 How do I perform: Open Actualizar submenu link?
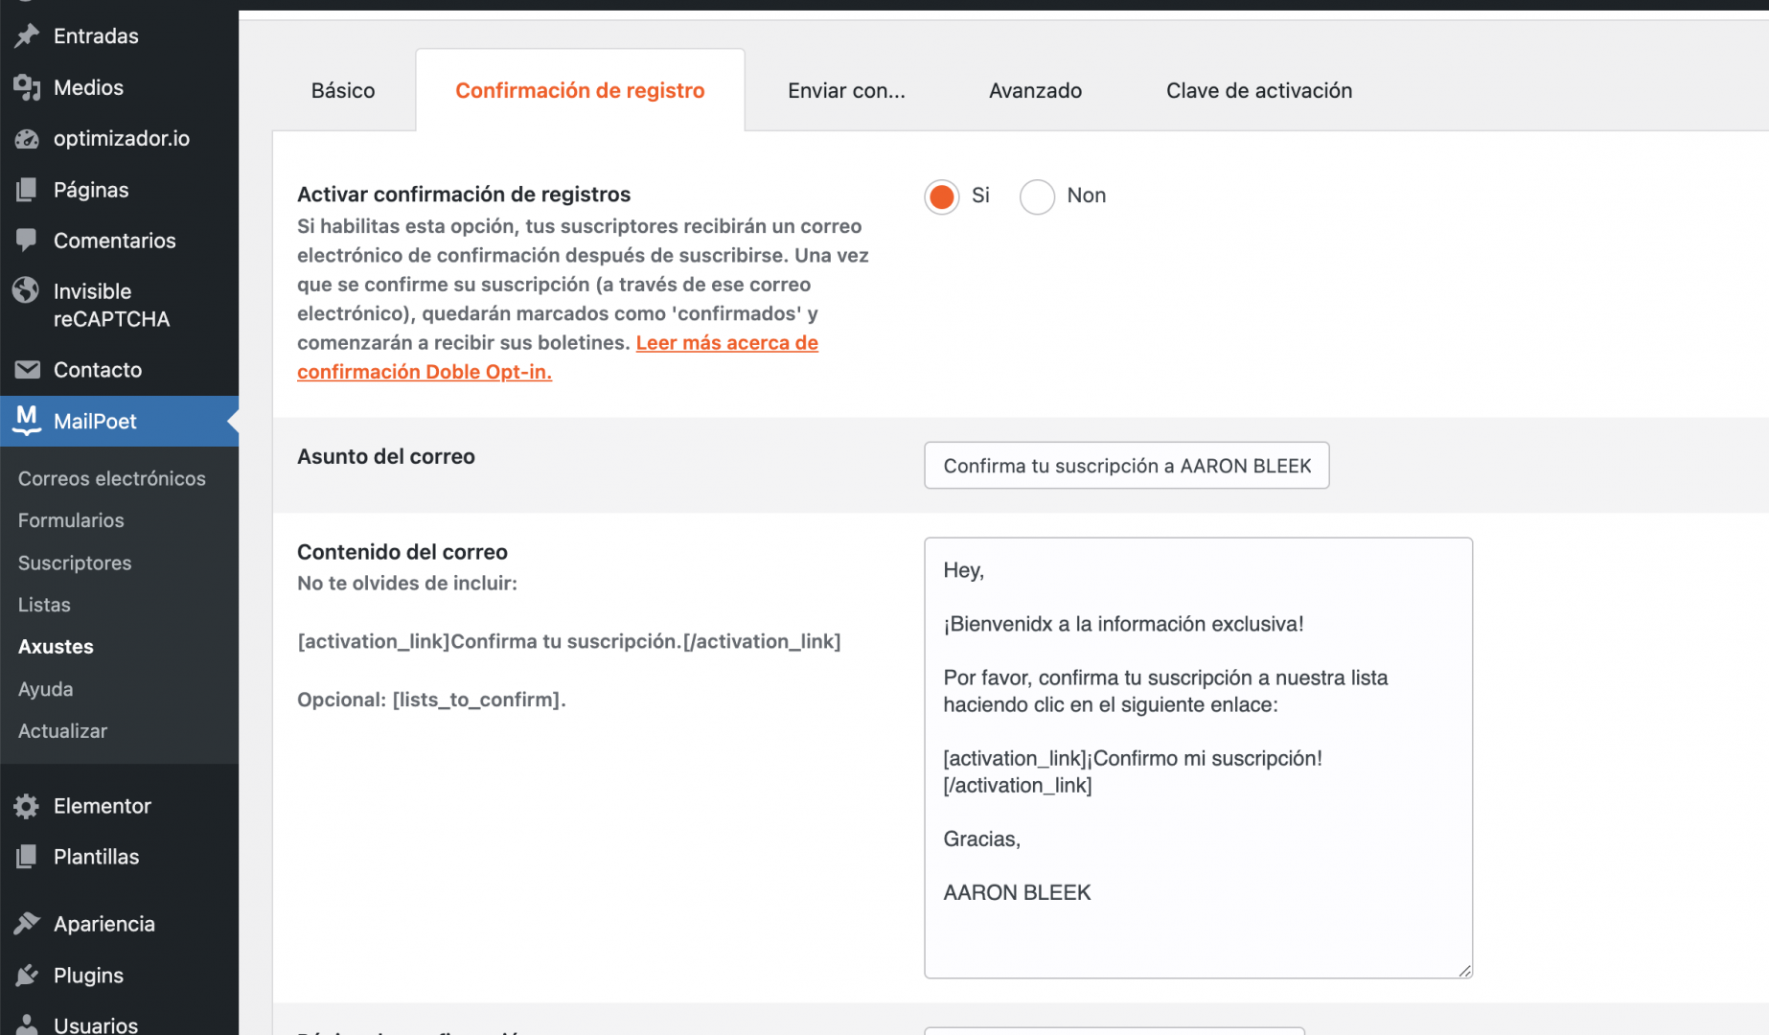click(x=62, y=731)
